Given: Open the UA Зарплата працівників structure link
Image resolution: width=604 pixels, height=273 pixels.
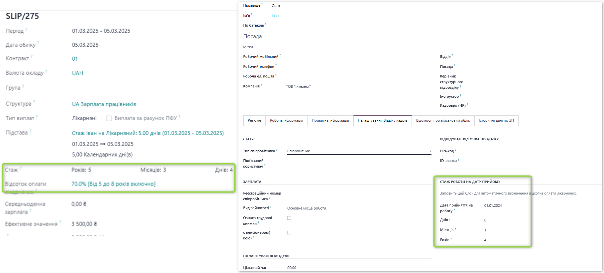Looking at the screenshot, I should pyautogui.click(x=104, y=104).
